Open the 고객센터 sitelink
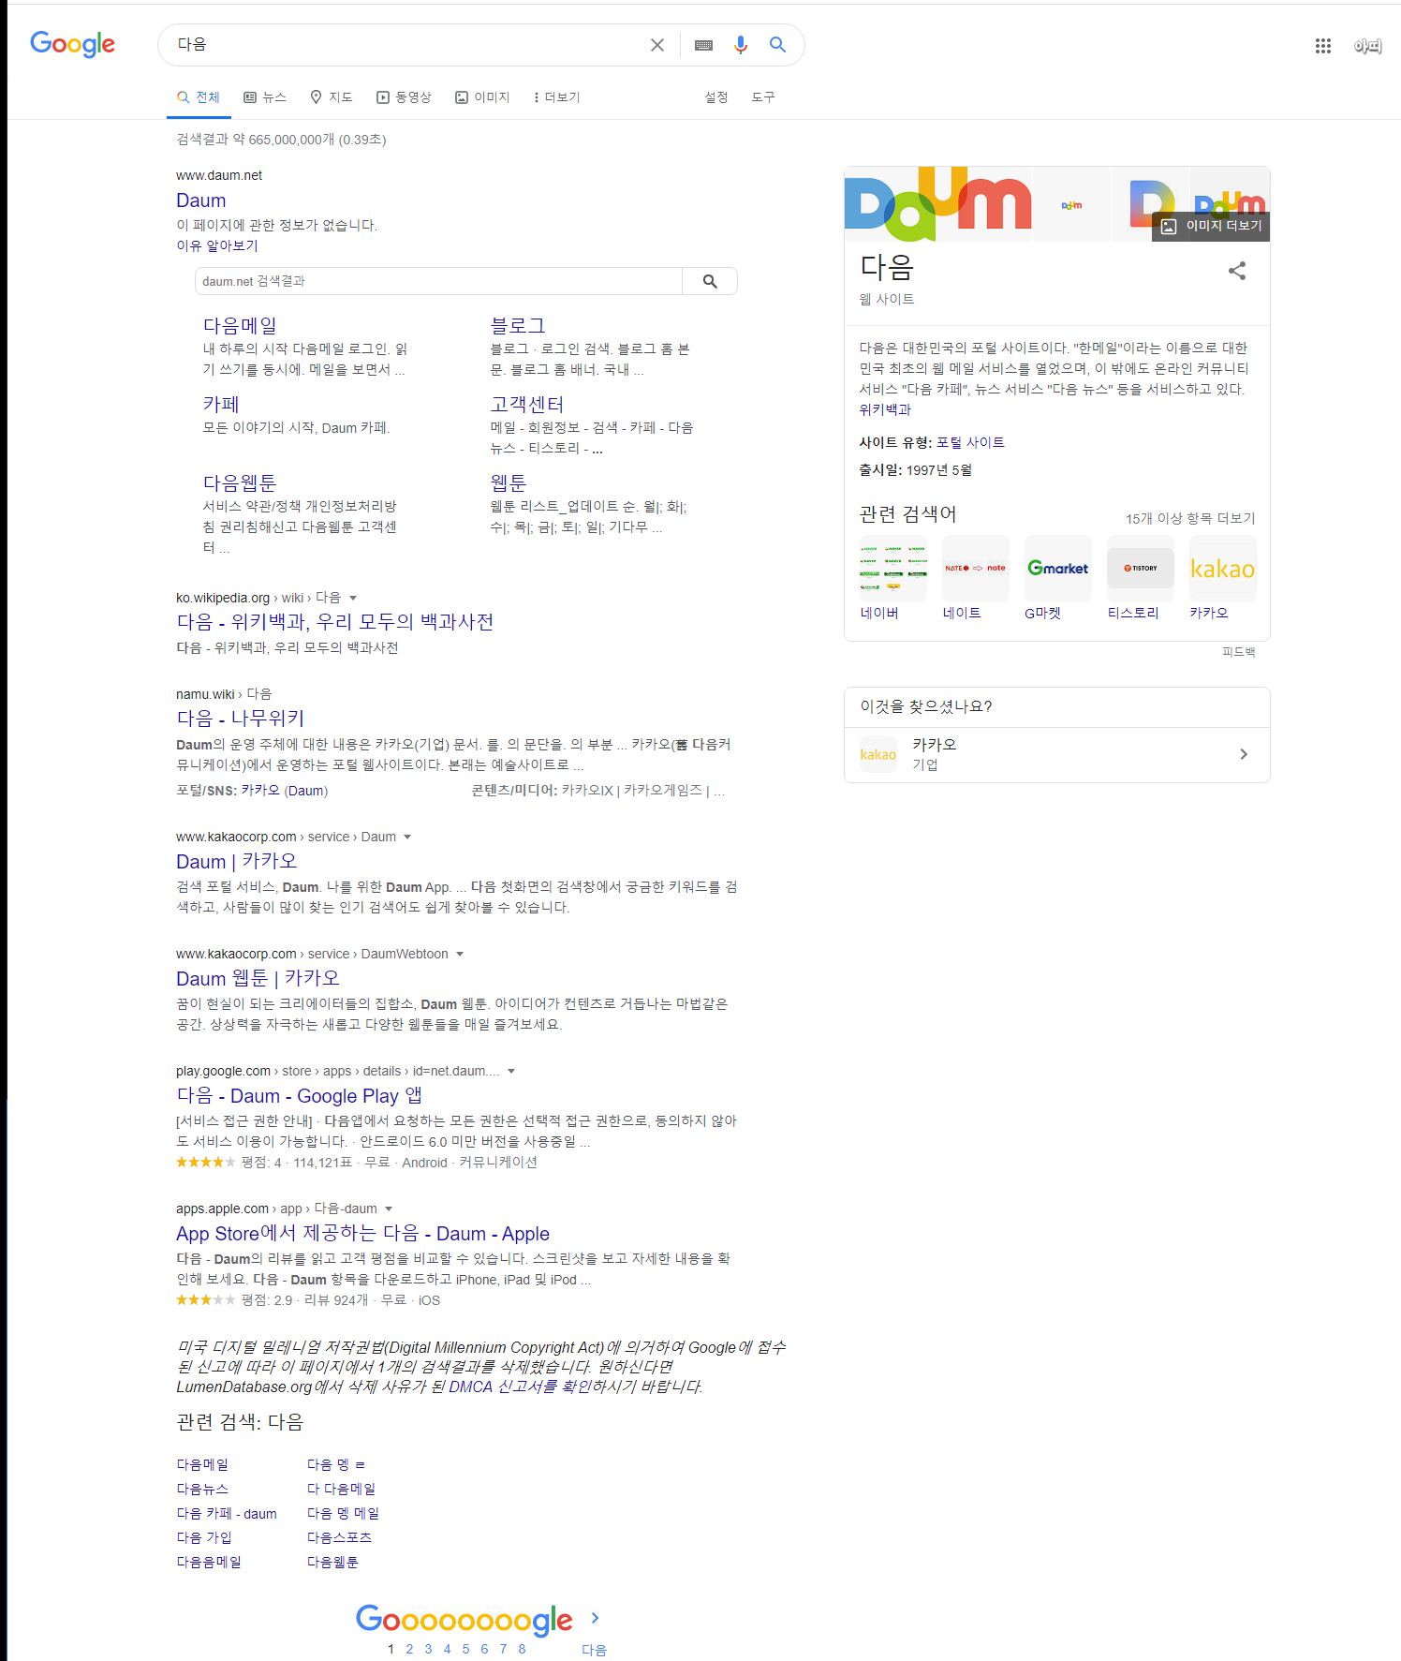 coord(527,404)
